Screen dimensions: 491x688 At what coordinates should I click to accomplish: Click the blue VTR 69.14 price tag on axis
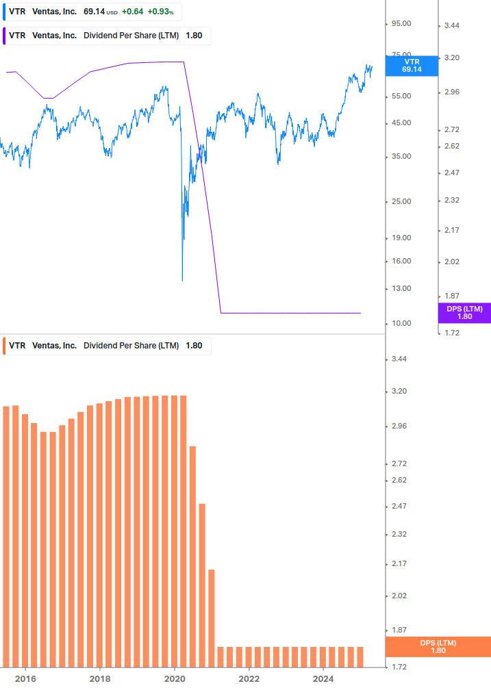[x=412, y=66]
